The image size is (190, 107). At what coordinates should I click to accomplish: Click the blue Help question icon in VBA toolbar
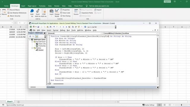(x=85, y=27)
